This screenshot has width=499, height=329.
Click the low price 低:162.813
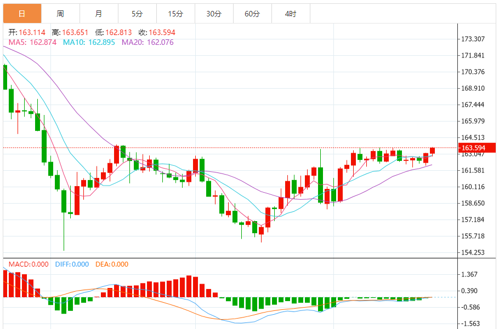114,32
